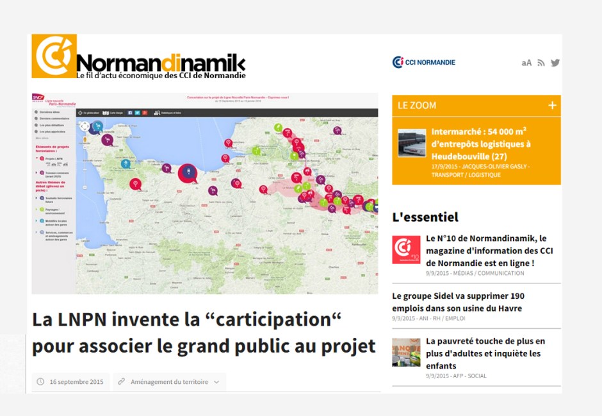
Task: Click 'Carte élargie' in map toolbar
Action: [x=111, y=113]
